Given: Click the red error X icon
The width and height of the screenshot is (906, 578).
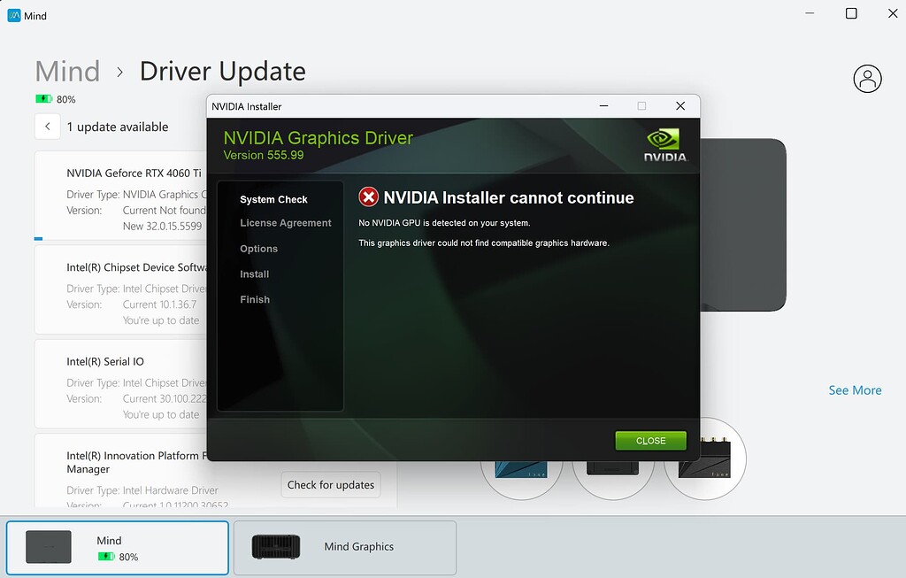Looking at the screenshot, I should (x=368, y=197).
